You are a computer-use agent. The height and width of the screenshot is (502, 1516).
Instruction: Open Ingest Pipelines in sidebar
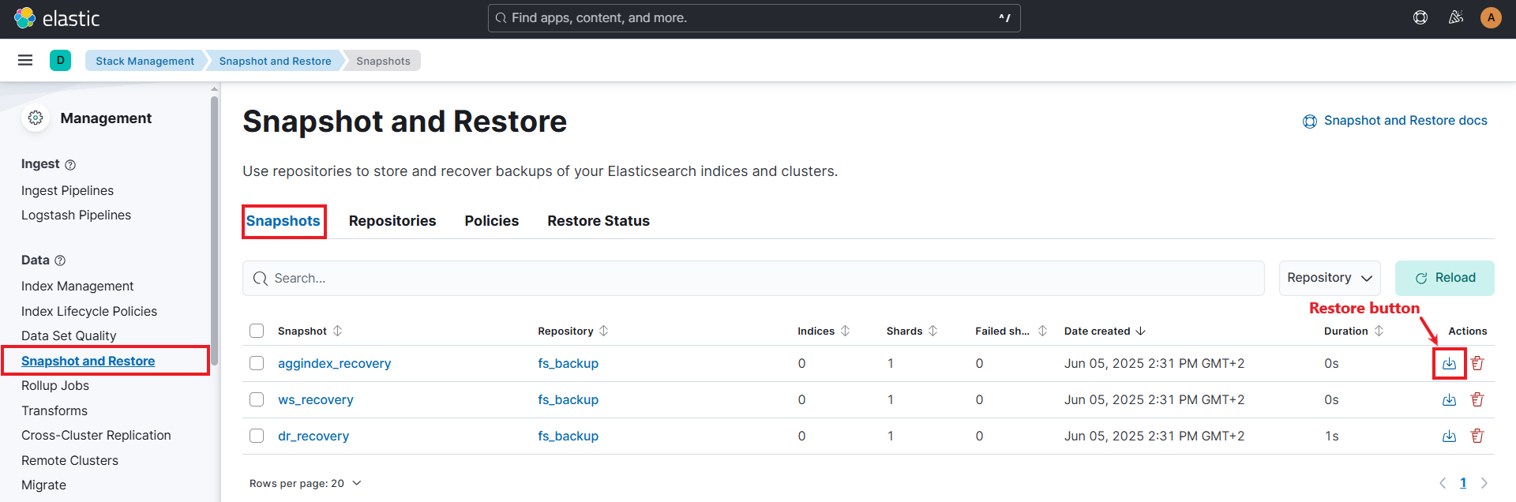click(x=67, y=190)
